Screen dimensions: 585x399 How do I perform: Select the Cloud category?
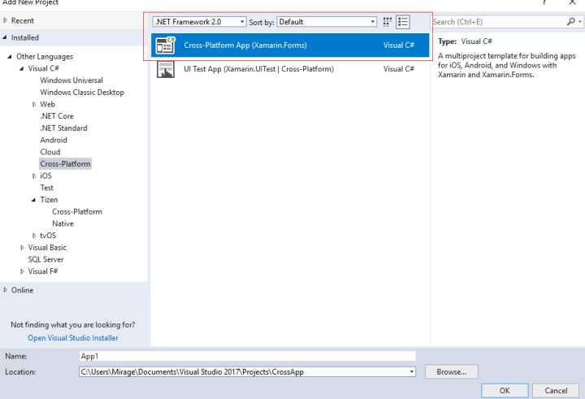click(x=50, y=152)
